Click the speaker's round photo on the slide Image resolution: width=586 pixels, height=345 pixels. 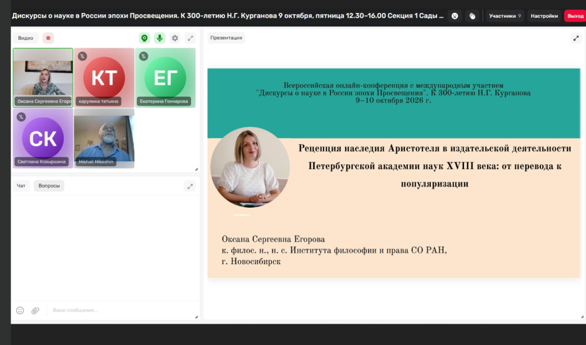click(x=250, y=167)
